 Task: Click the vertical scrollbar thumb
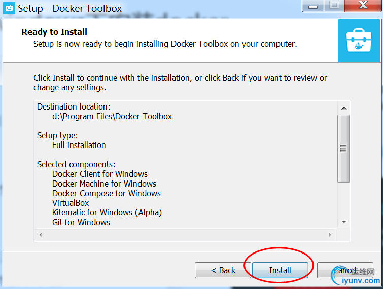pos(343,149)
